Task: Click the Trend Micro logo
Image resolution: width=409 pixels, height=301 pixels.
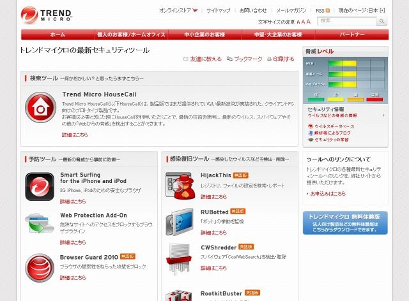Action: coord(46,15)
